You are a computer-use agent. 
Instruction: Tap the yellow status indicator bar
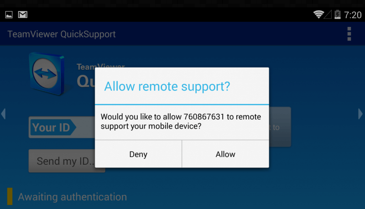coord(10,196)
